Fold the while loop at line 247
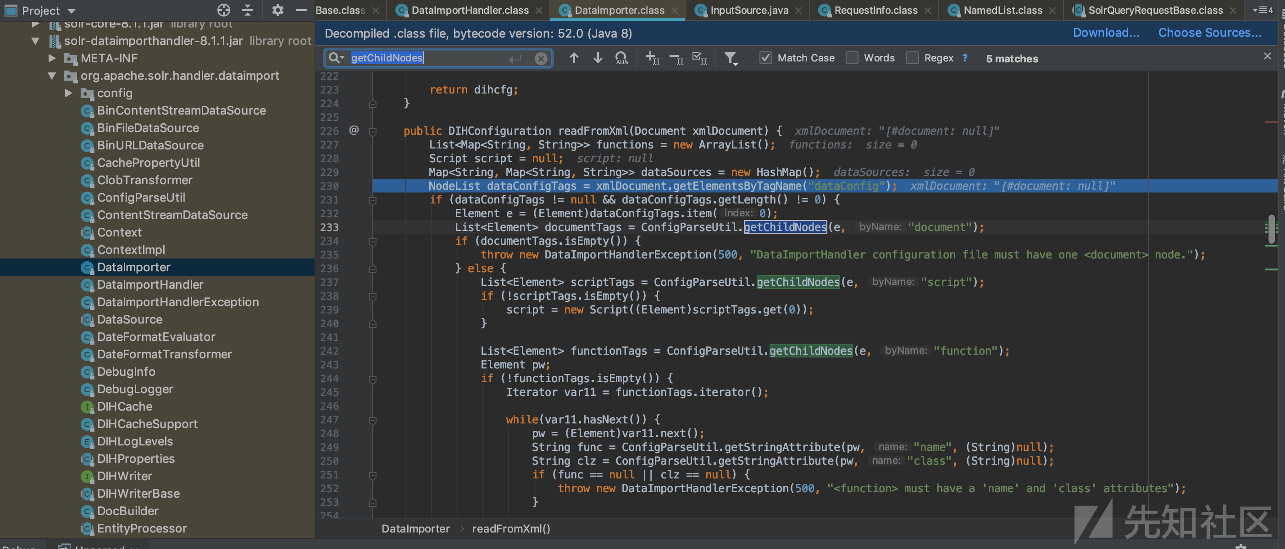The image size is (1285, 549). pyautogui.click(x=373, y=420)
